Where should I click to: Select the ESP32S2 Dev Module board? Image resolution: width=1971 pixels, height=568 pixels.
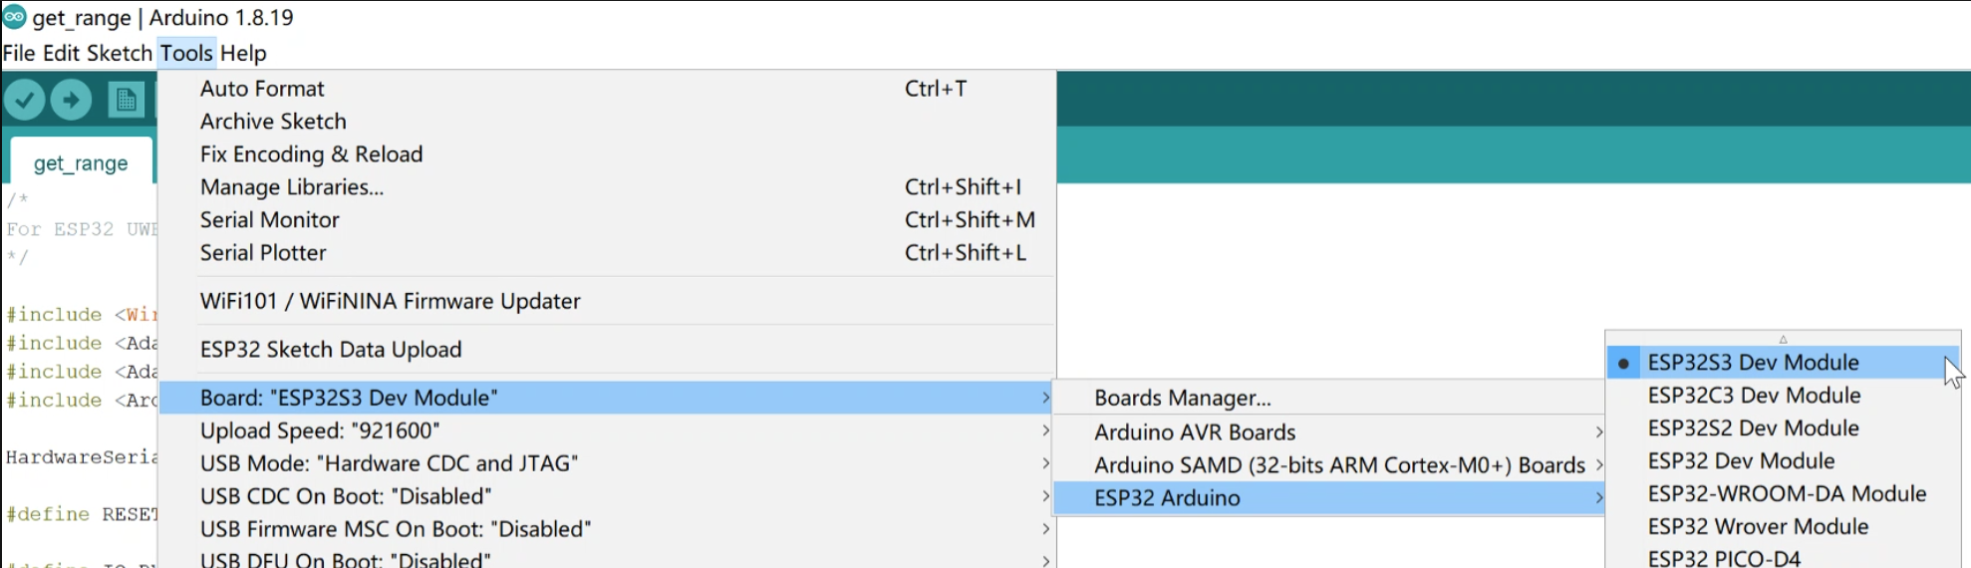tap(1783, 428)
